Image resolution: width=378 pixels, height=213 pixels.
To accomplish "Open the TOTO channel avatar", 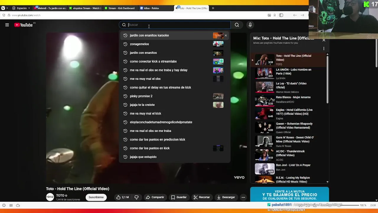I will click(50, 197).
